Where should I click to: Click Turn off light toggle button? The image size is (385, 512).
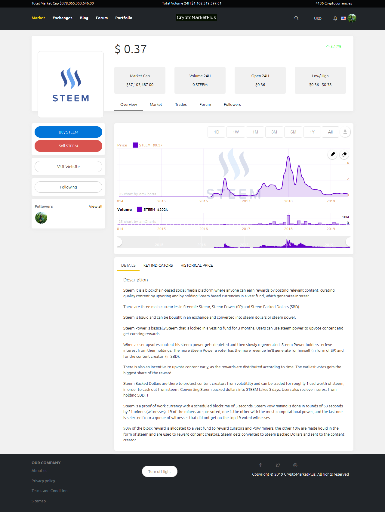(x=160, y=471)
